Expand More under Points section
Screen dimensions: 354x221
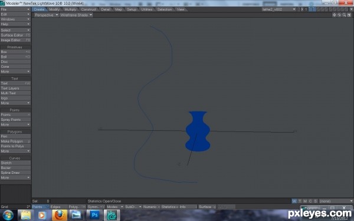tap(15, 125)
